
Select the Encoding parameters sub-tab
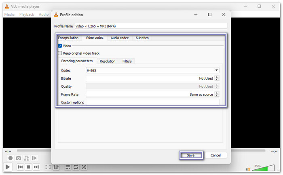(77, 61)
